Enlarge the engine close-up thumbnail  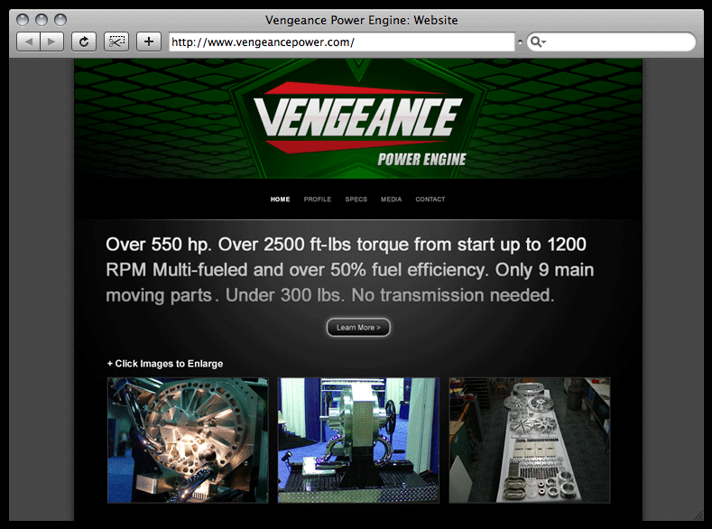tap(188, 440)
